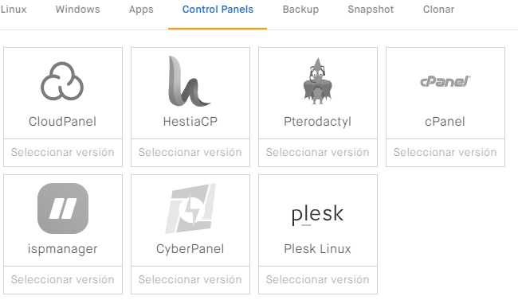Choose the HestiaCP ribbon logo
This screenshot has height=300, width=518.
pyautogui.click(x=190, y=81)
